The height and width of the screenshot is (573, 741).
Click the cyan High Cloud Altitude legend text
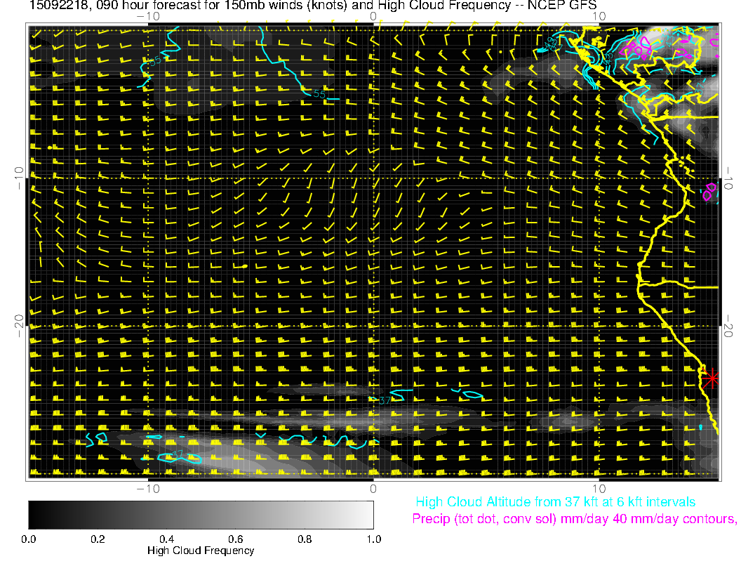pyautogui.click(x=555, y=502)
